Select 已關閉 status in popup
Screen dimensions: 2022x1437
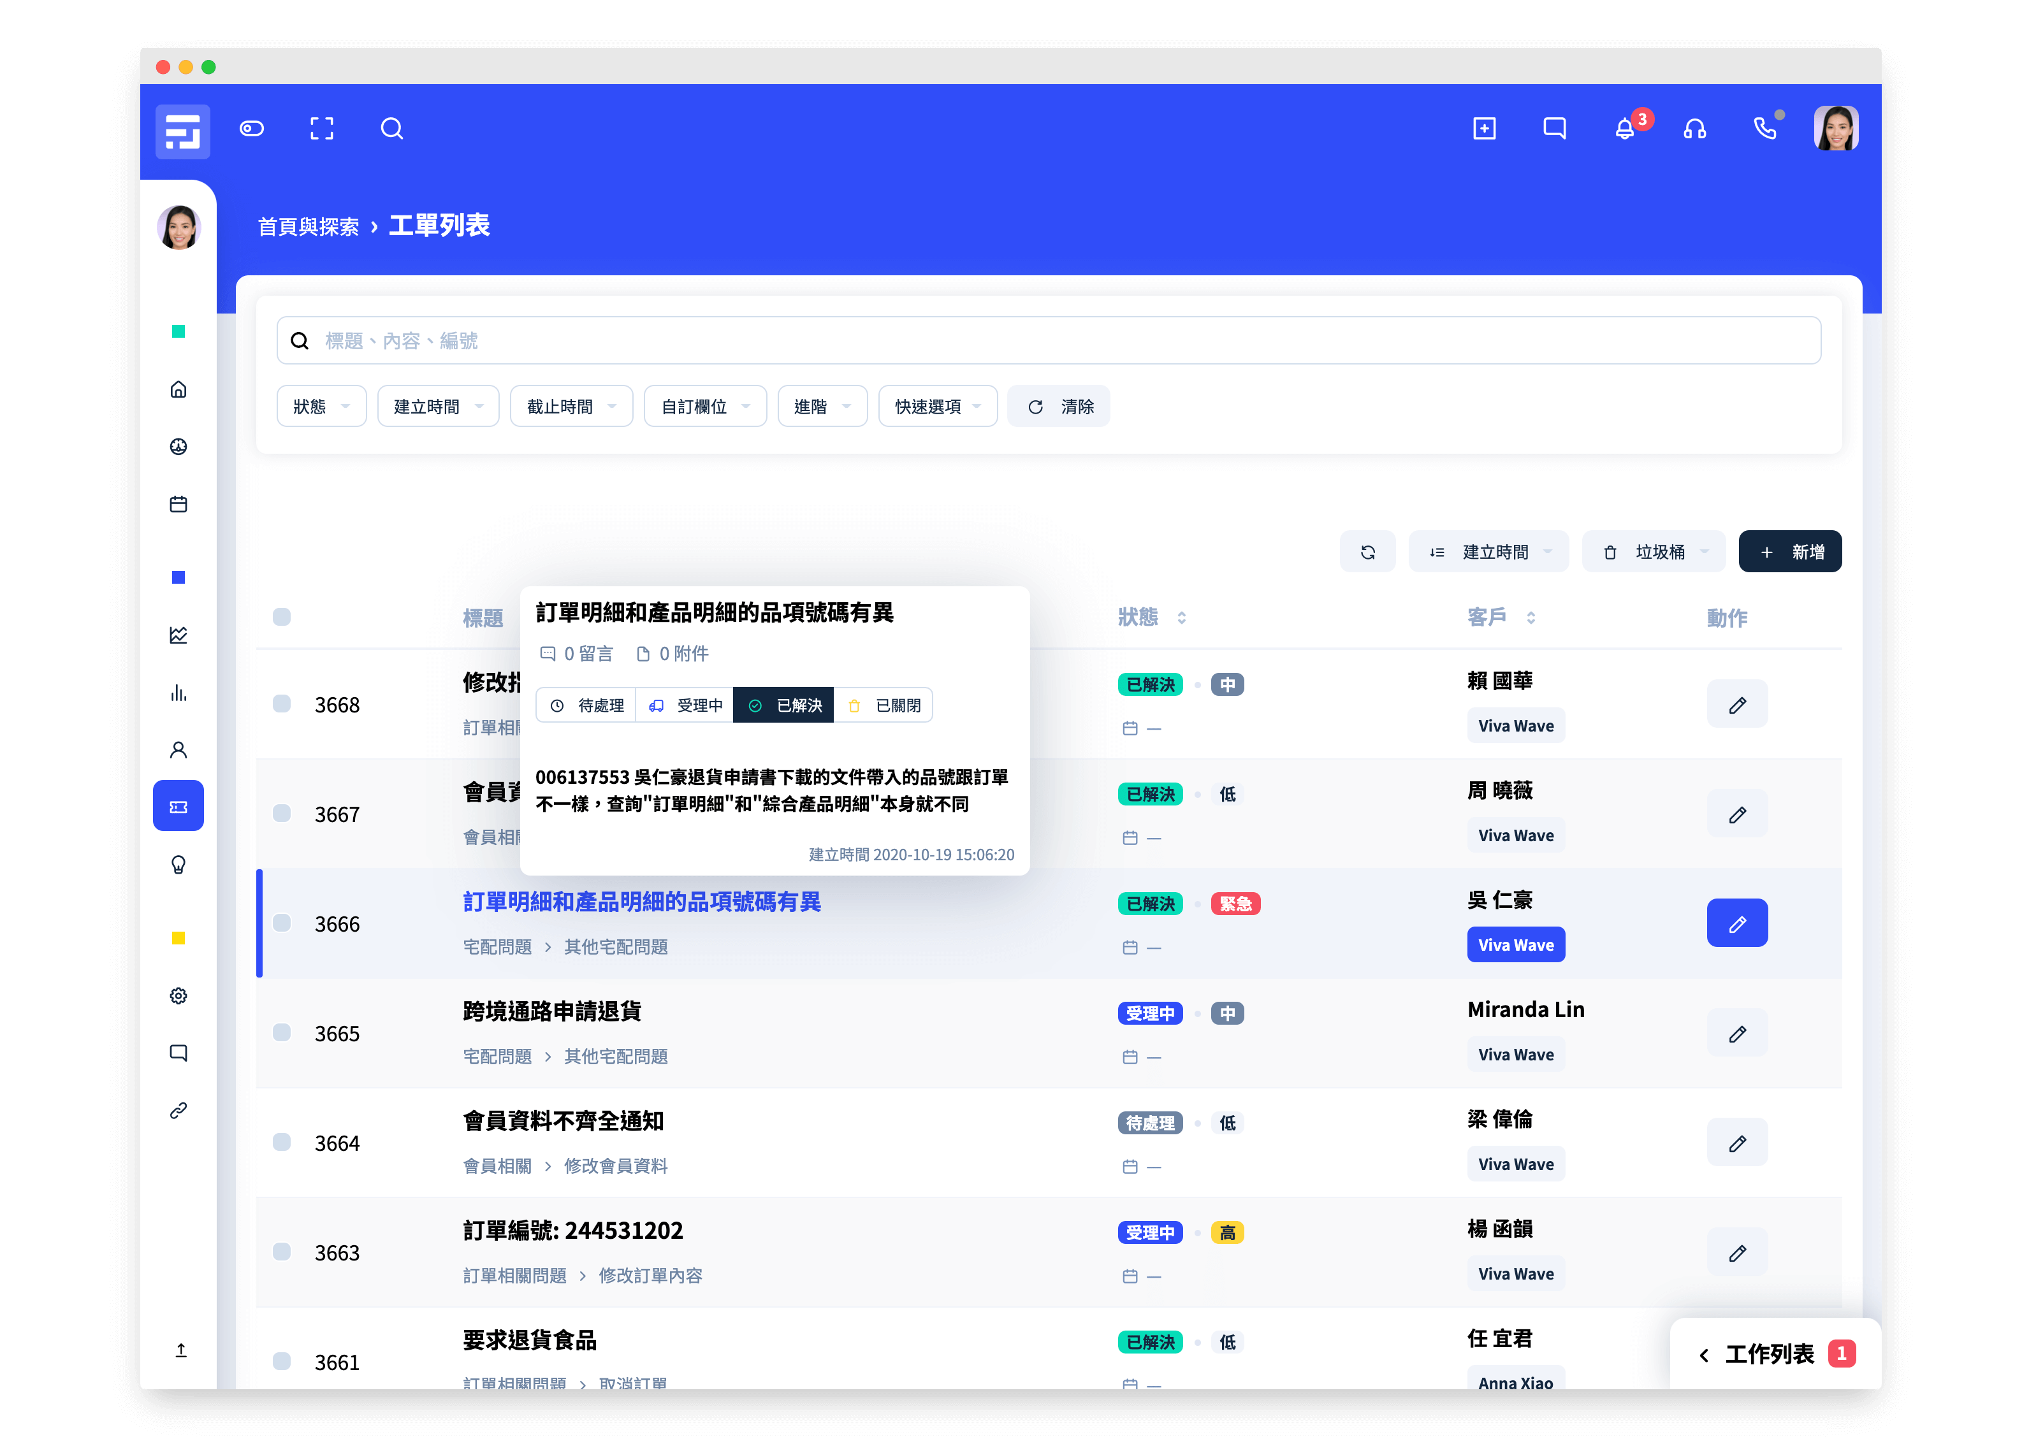click(x=883, y=705)
